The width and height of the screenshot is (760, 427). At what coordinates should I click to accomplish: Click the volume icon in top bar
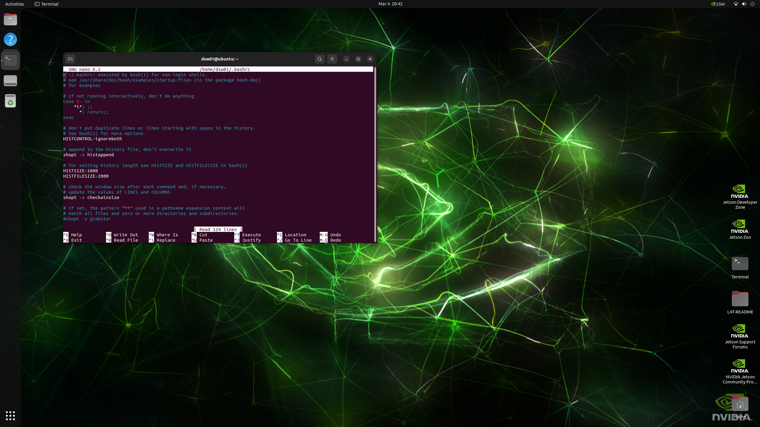[x=744, y=4]
